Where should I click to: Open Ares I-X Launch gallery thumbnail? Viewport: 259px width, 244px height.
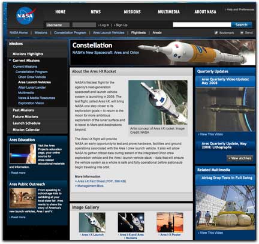coord(92,222)
